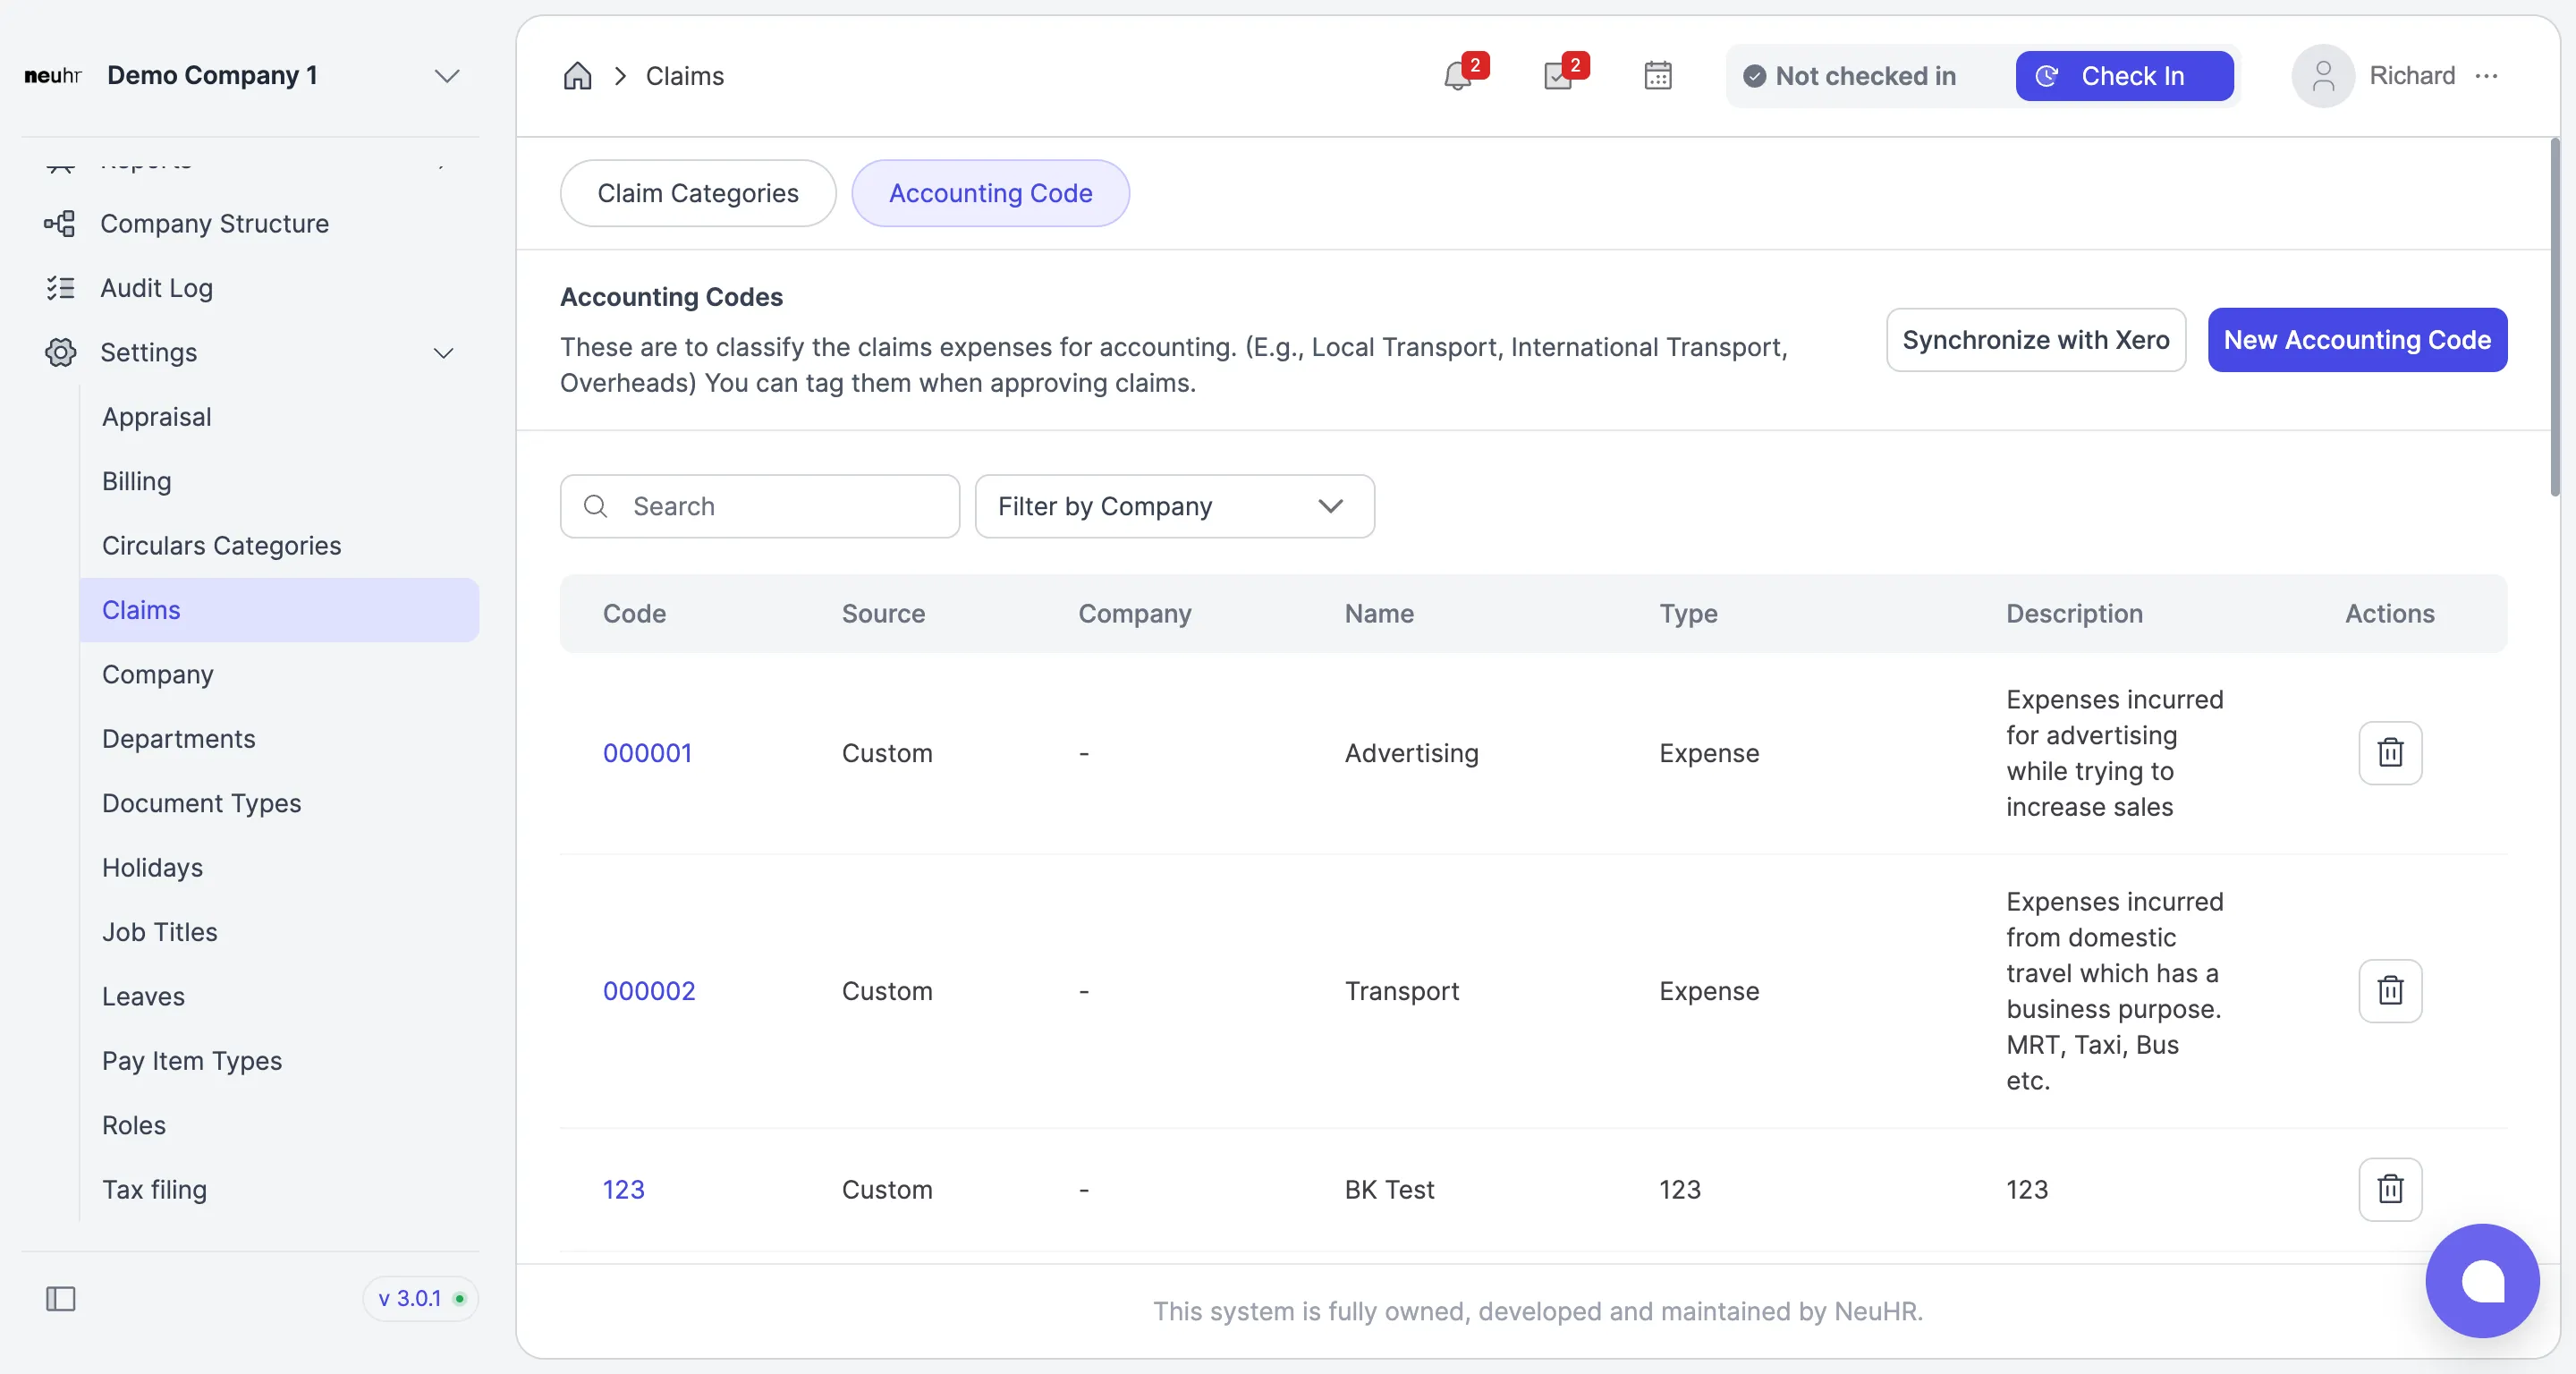
Task: Select Claims in settings sidebar
Action: coord(279,610)
